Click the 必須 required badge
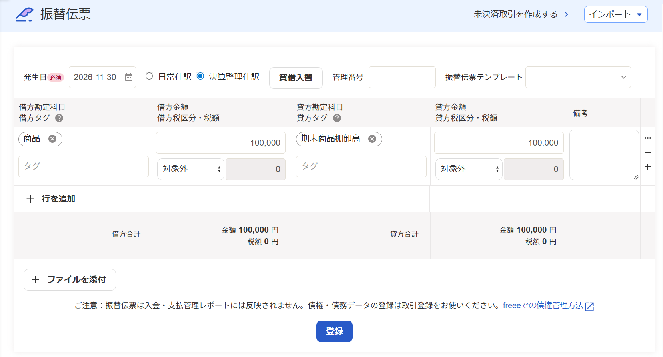 (x=56, y=78)
